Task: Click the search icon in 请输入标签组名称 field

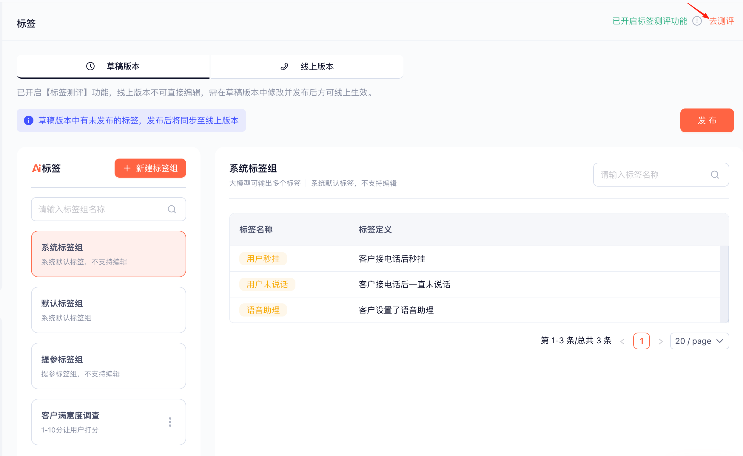Action: (x=172, y=209)
